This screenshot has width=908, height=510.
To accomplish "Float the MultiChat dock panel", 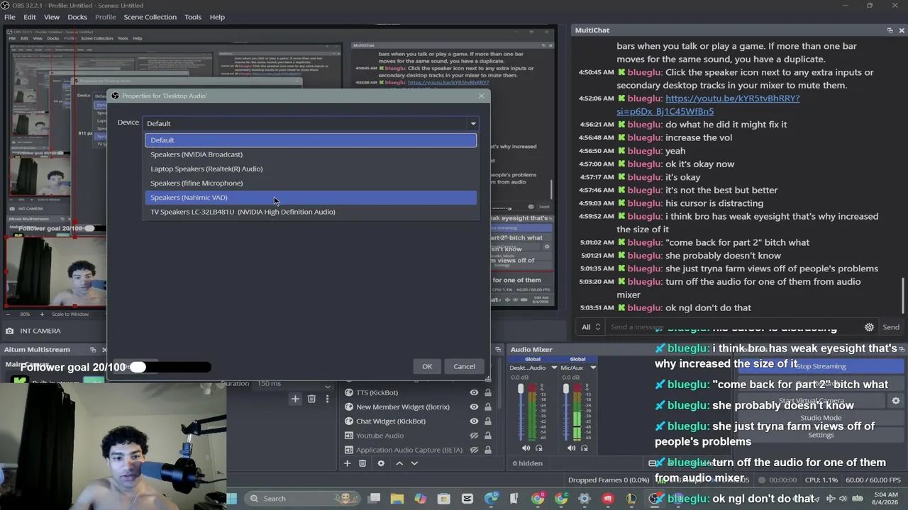I will [890, 30].
